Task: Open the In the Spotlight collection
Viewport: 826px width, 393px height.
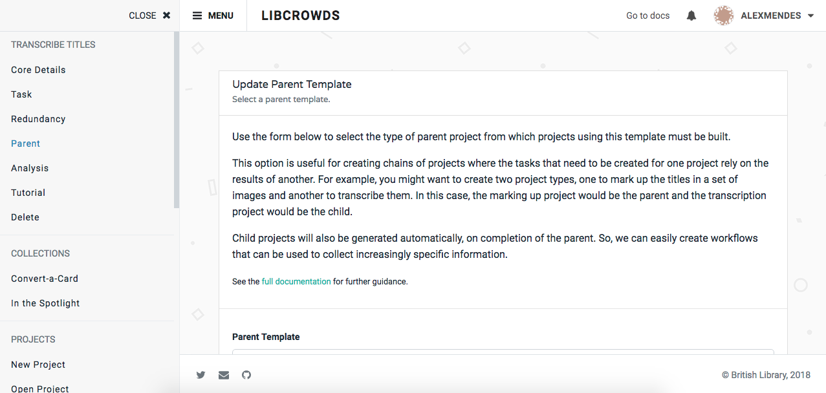Action: click(45, 303)
